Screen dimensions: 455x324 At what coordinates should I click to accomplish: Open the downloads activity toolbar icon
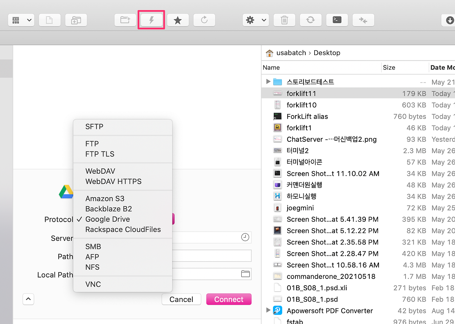449,20
